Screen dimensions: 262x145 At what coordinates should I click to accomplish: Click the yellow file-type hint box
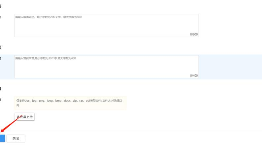click(x=70, y=103)
